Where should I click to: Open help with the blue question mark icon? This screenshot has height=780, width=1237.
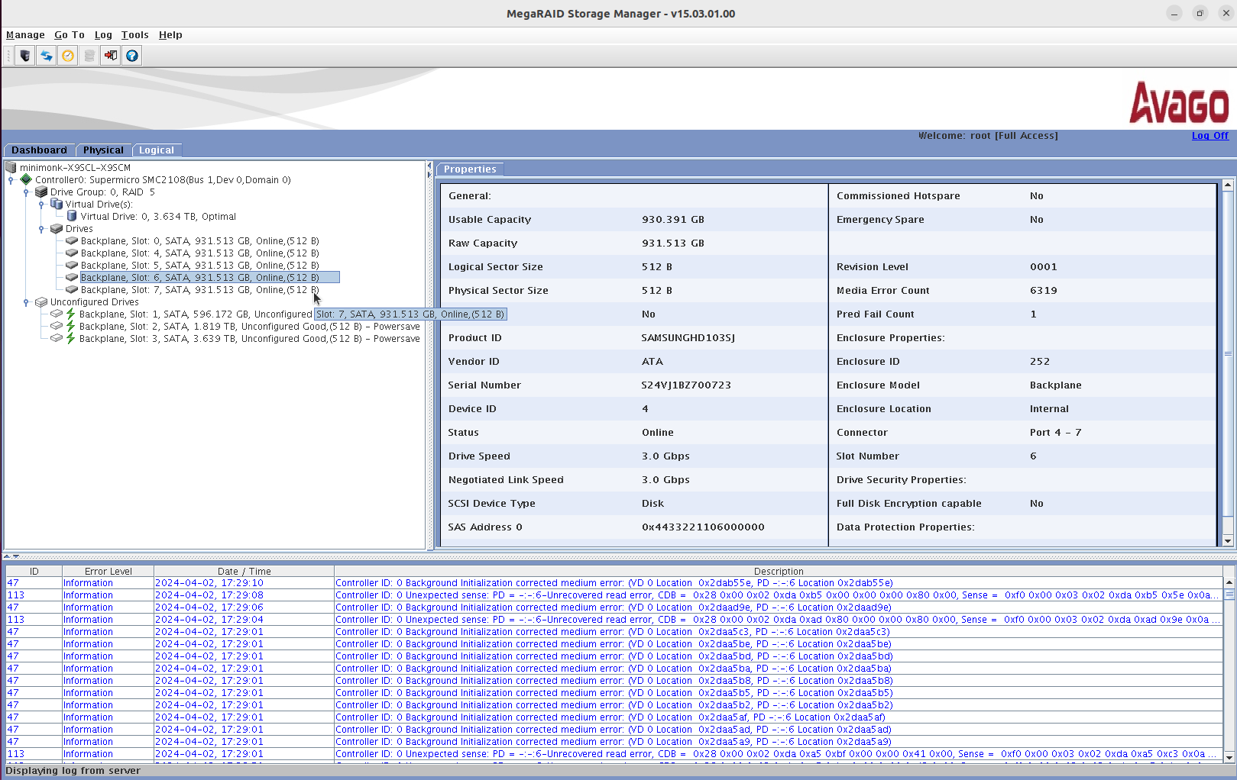click(132, 56)
